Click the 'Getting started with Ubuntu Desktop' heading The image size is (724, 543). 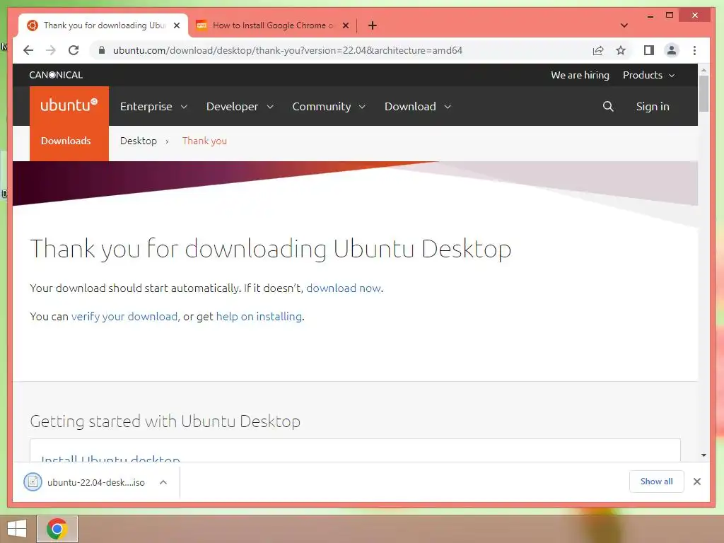pyautogui.click(x=165, y=421)
